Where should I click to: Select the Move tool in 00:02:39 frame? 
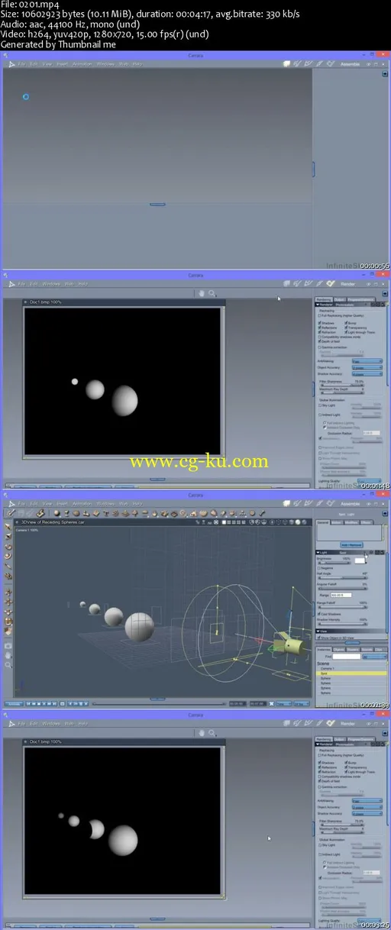click(8, 526)
